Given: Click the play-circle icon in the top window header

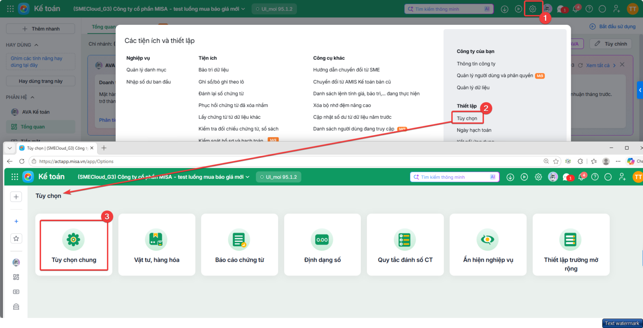Looking at the screenshot, I should tap(518, 9).
